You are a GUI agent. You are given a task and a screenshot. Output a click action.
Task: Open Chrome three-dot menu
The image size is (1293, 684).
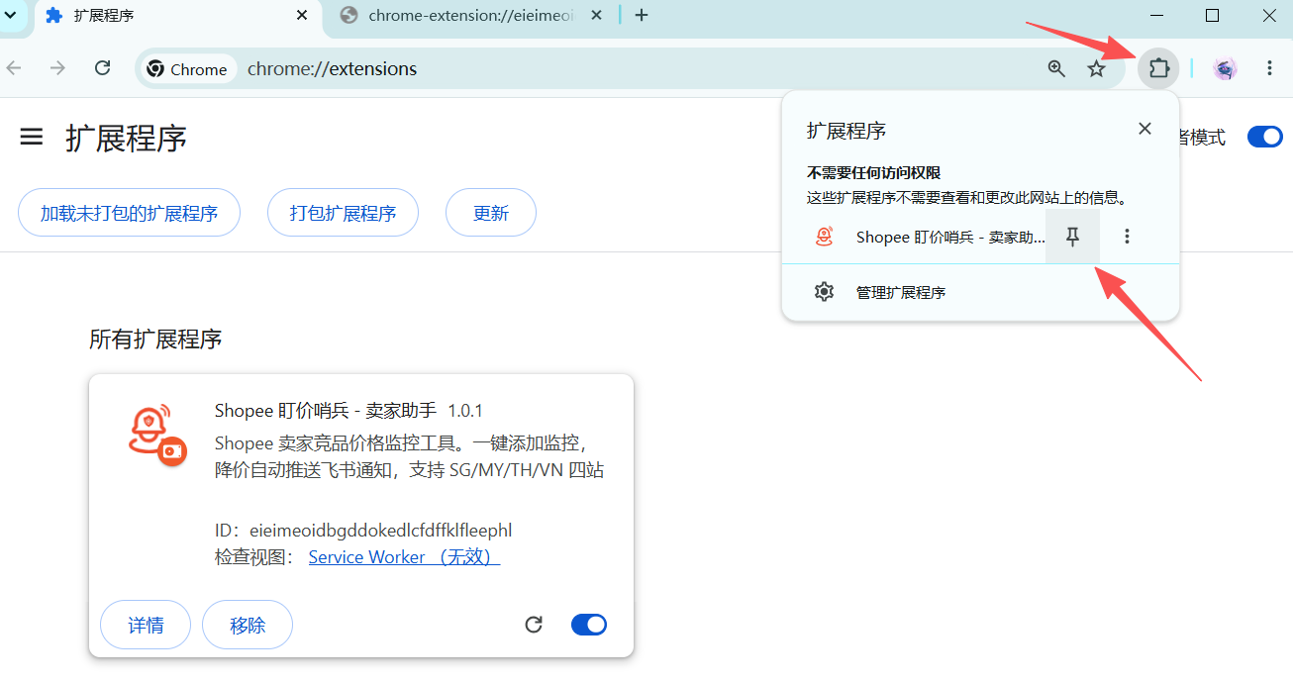click(1269, 68)
